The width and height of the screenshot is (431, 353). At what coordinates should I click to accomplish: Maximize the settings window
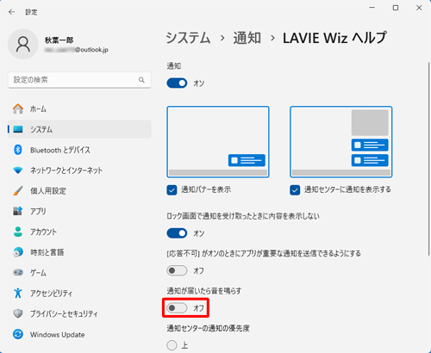click(x=396, y=8)
